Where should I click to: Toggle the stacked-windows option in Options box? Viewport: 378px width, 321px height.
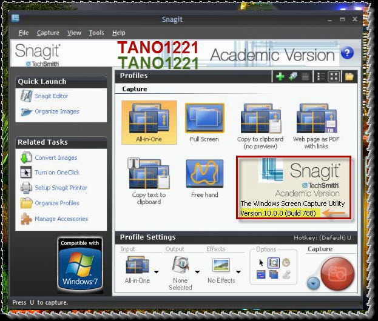tap(274, 274)
